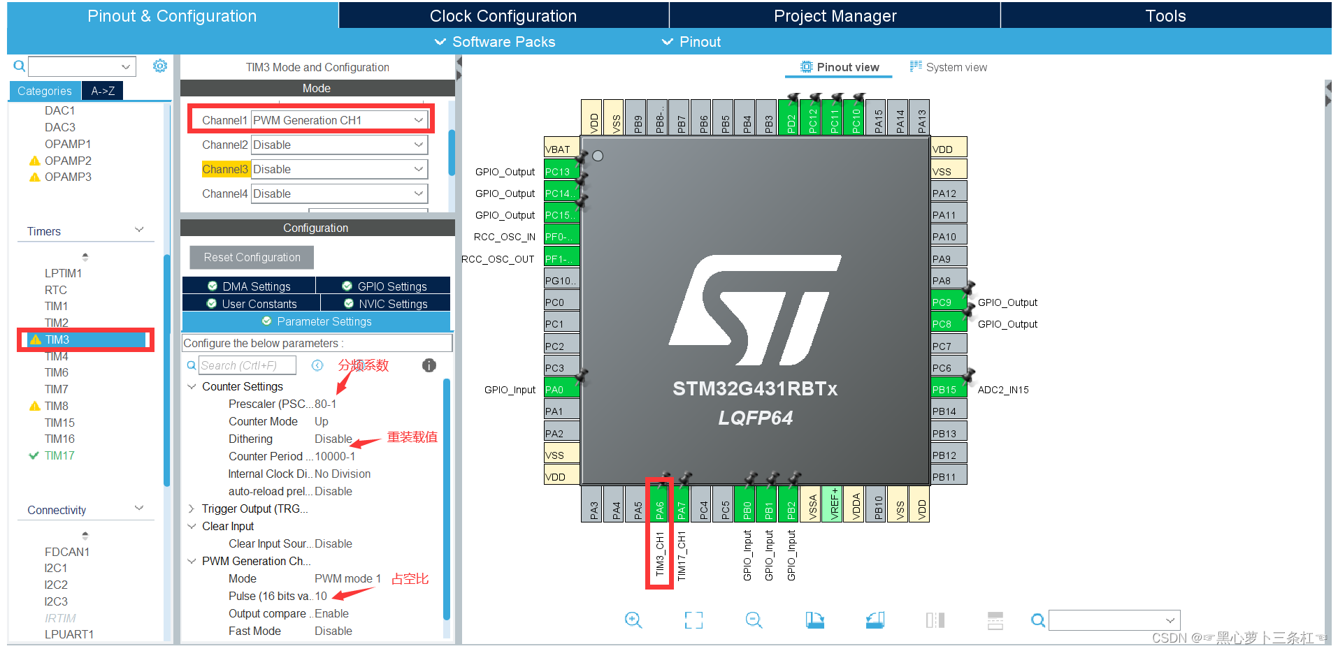Image resolution: width=1338 pixels, height=651 pixels.
Task: Expand the Trigger Output group
Action: point(192,509)
